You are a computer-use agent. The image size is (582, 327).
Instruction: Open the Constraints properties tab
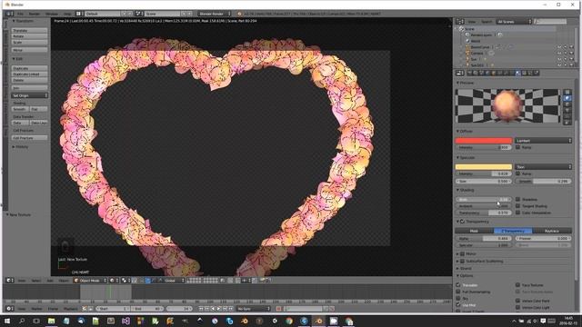point(499,73)
